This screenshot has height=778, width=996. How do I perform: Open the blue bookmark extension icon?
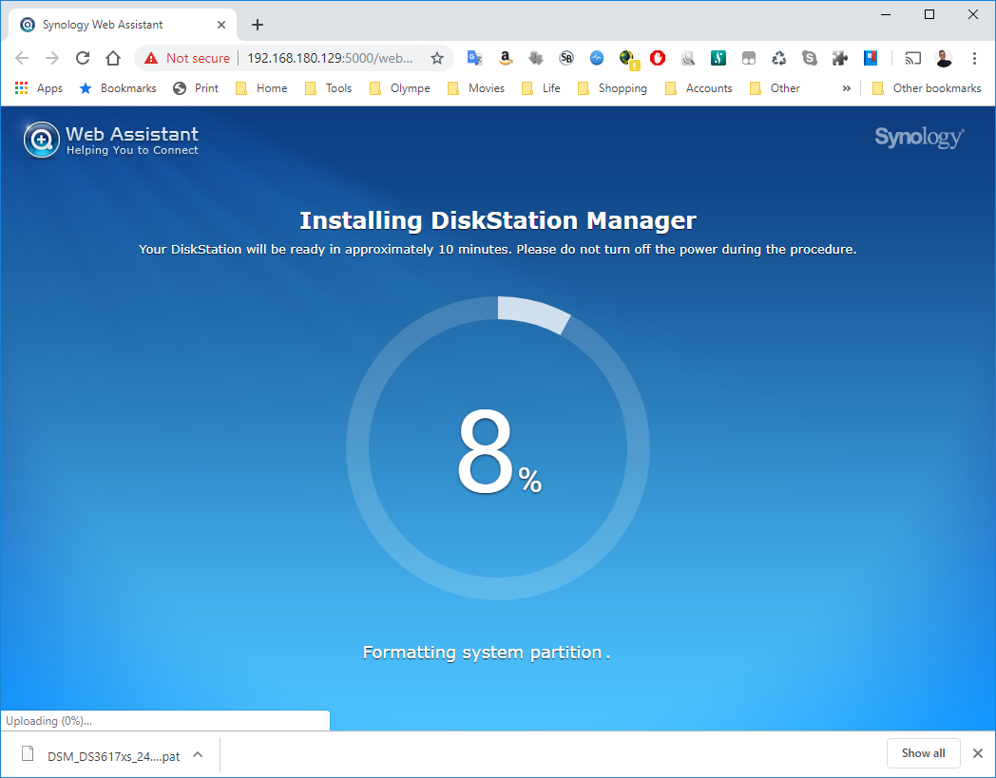871,59
